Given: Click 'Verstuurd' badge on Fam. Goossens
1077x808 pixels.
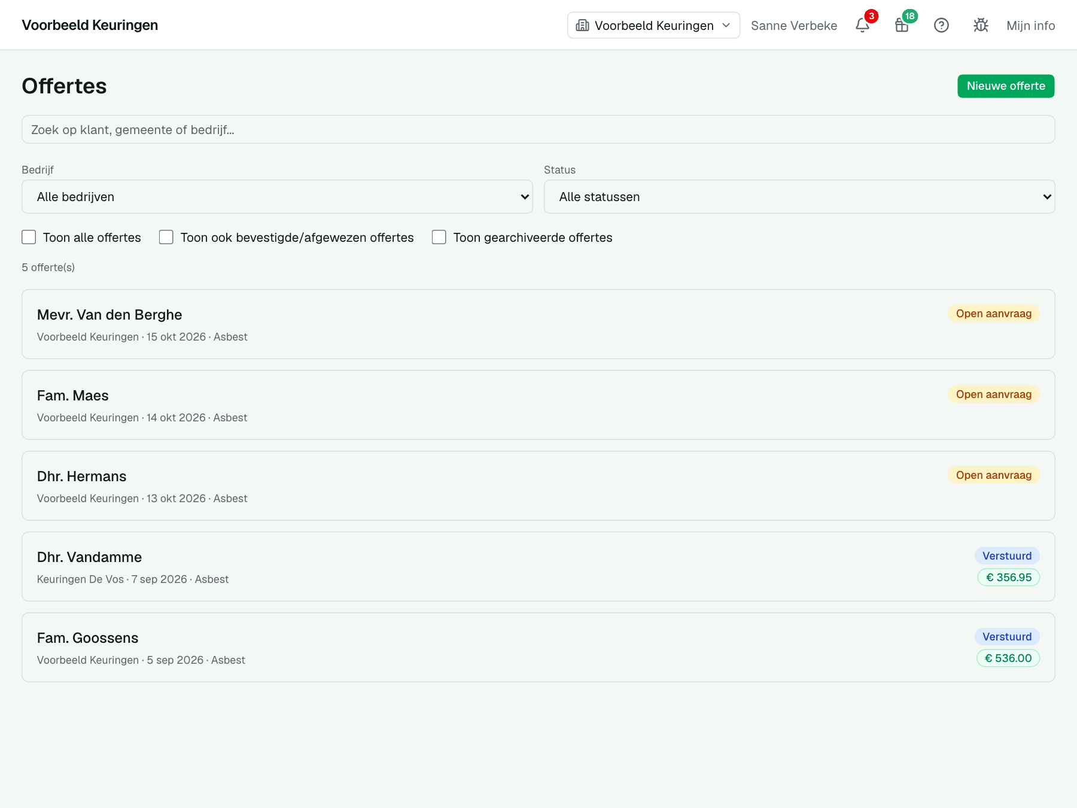Looking at the screenshot, I should (x=1007, y=636).
